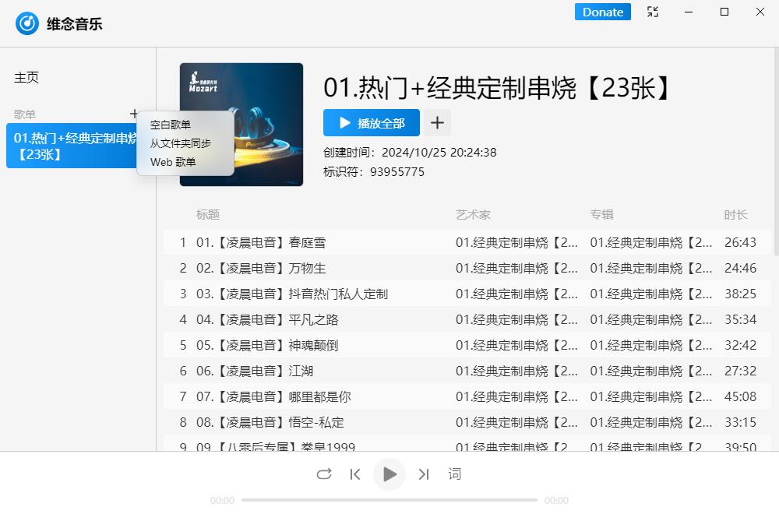Click the playlist album cover image

tap(241, 125)
